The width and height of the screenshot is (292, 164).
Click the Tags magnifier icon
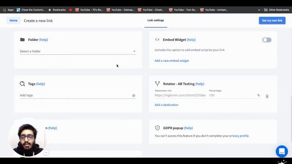22,84
